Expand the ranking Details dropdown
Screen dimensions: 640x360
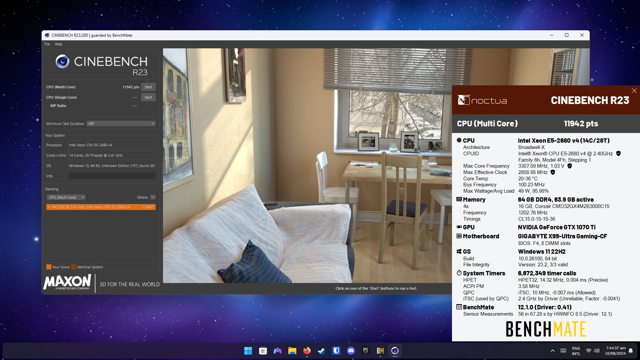(153, 197)
